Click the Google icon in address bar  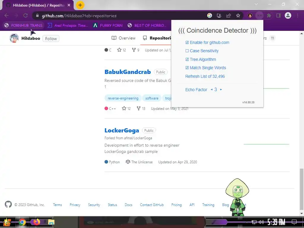click(x=209, y=15)
